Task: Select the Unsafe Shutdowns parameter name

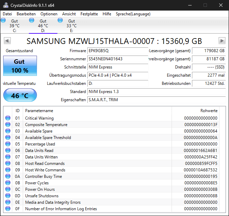Action: click(42, 196)
